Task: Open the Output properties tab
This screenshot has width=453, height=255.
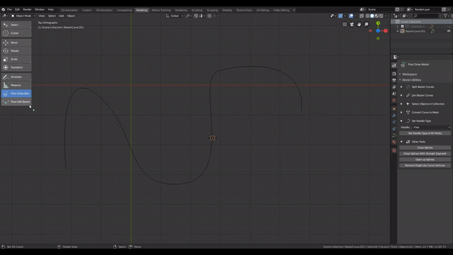Action: click(x=394, y=80)
